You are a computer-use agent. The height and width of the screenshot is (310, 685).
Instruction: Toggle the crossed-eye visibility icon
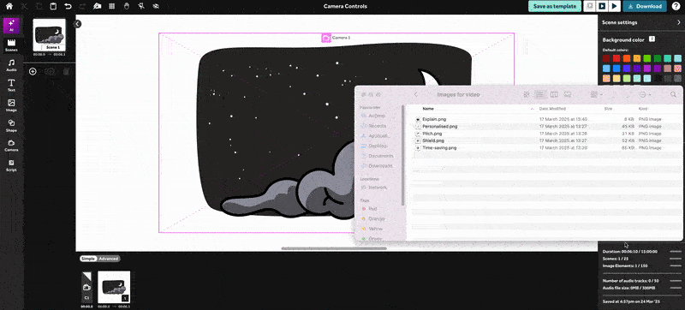point(156,6)
